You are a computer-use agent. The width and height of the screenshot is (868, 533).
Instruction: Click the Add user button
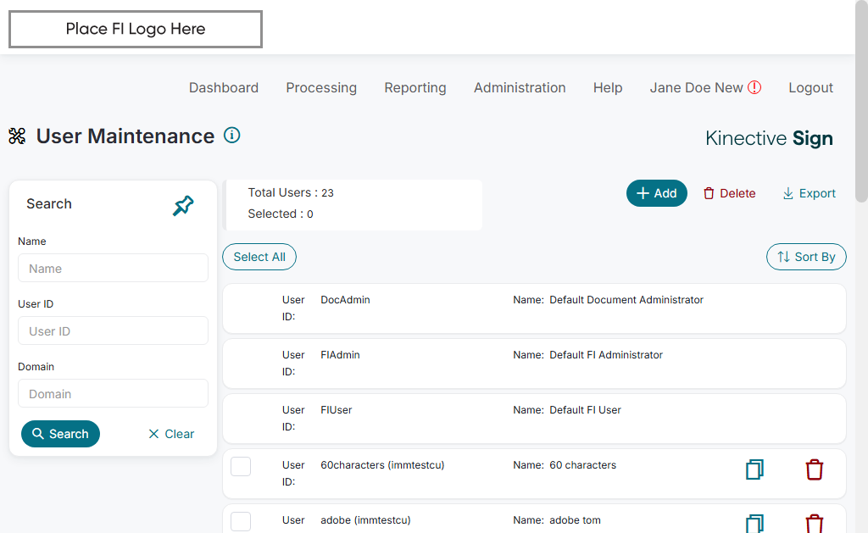[656, 193]
